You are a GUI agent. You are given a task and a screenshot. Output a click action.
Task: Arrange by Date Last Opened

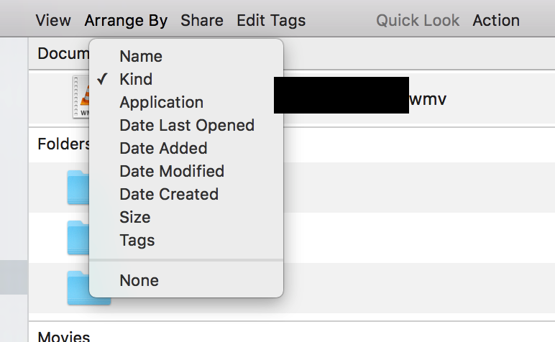point(186,125)
